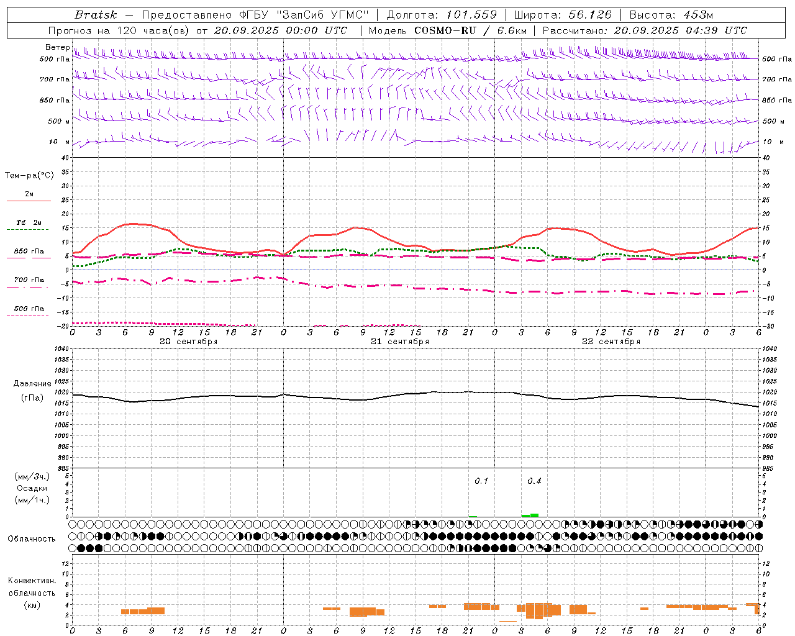
Task: Click the green precipitation bar
Action: (x=530, y=515)
